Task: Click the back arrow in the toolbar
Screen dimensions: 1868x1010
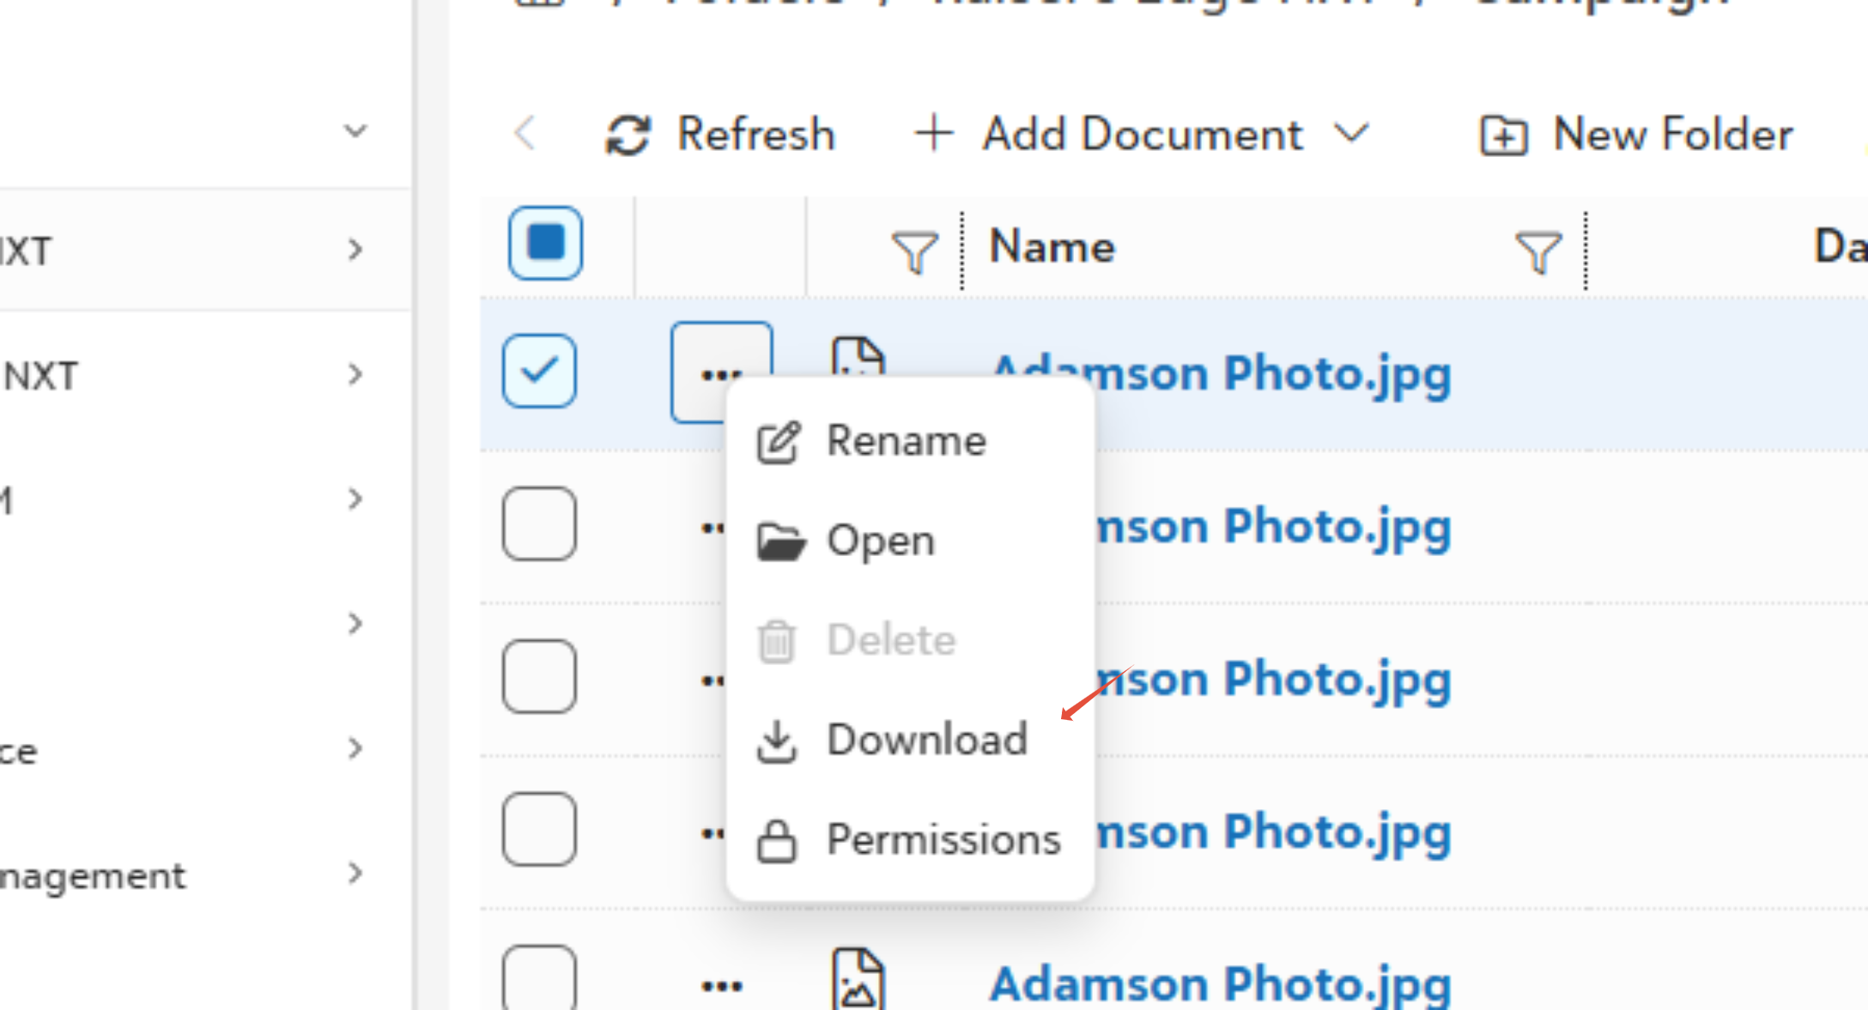Action: [x=525, y=134]
